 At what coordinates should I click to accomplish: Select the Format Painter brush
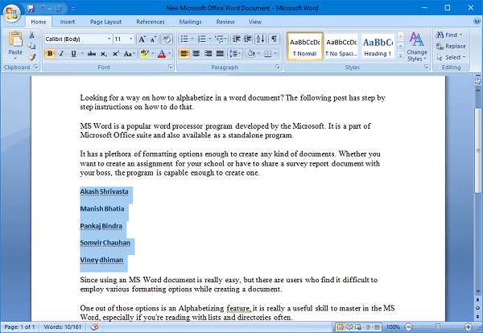tap(31, 57)
